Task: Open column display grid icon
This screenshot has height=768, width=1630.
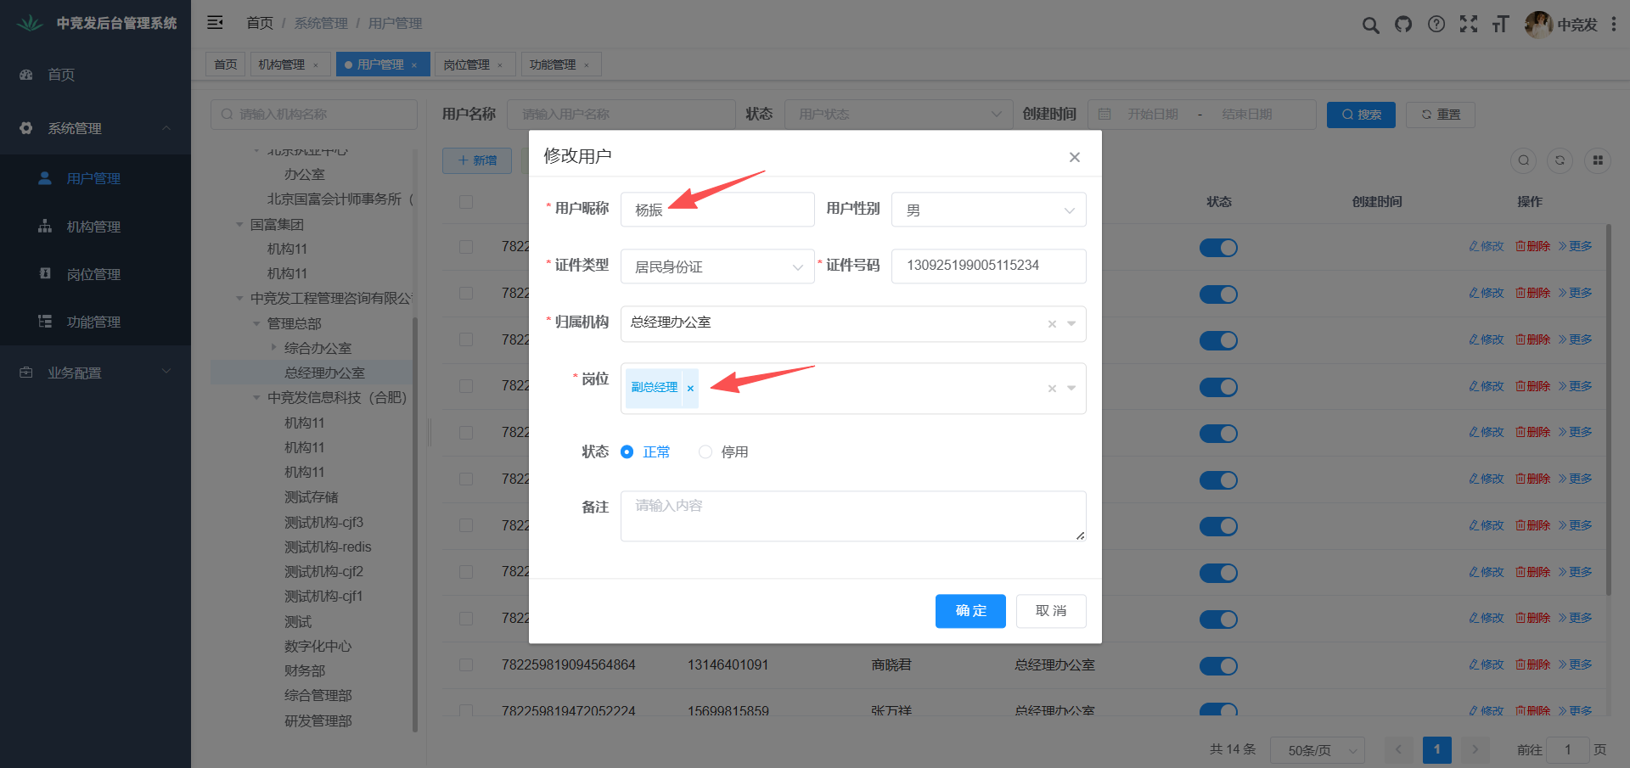Action: click(x=1598, y=160)
